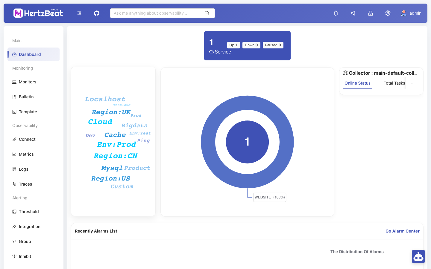Click the Dashboard gauge icon
Screen dimensions: 431x269
tap(14, 54)
